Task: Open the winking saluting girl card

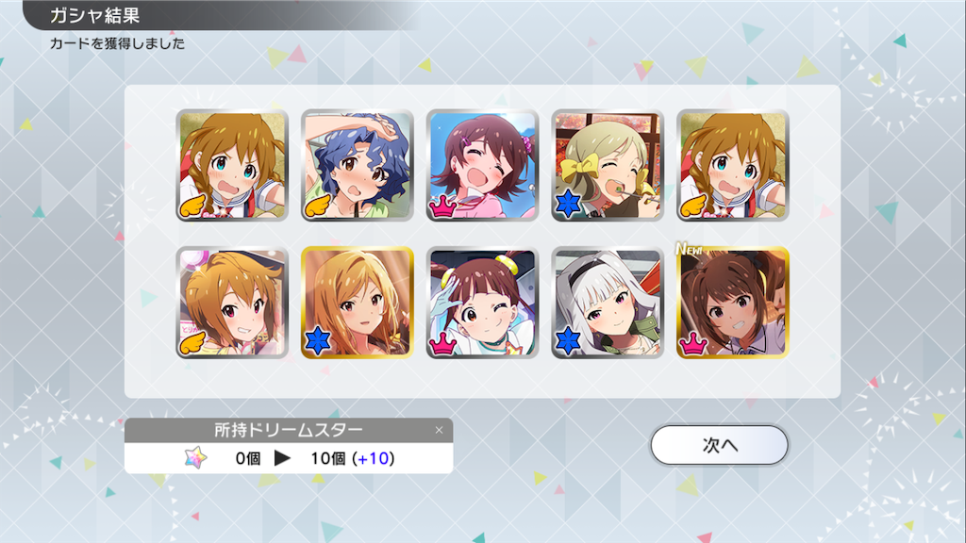Action: 482,303
